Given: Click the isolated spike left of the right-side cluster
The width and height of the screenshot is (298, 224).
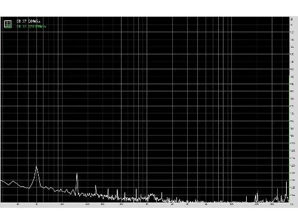Looking at the screenshot, I should (247, 197).
